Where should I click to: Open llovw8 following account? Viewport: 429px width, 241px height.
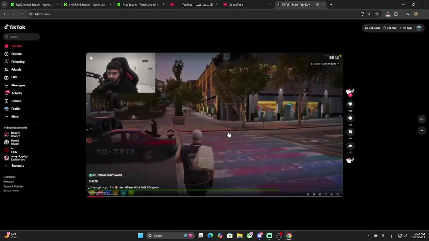tap(12, 142)
